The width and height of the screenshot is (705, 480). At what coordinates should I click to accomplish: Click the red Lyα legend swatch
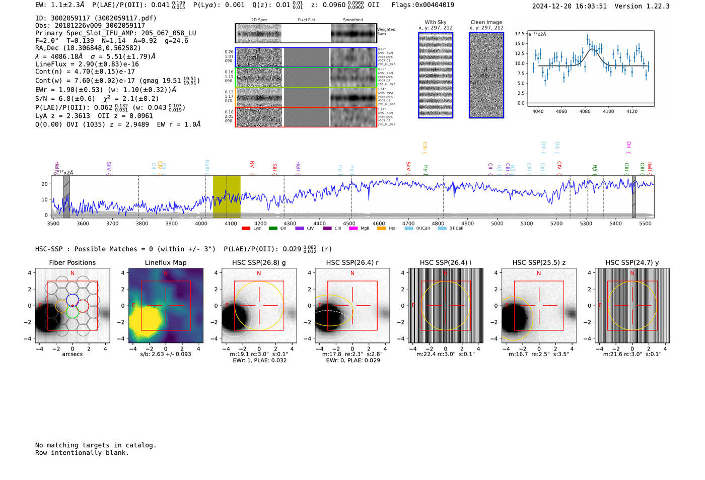point(246,228)
